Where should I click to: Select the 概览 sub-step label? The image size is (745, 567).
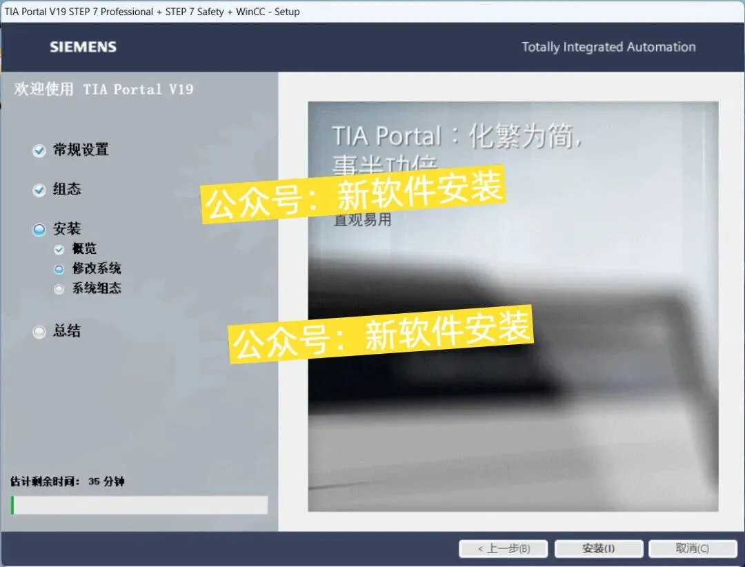(x=84, y=248)
